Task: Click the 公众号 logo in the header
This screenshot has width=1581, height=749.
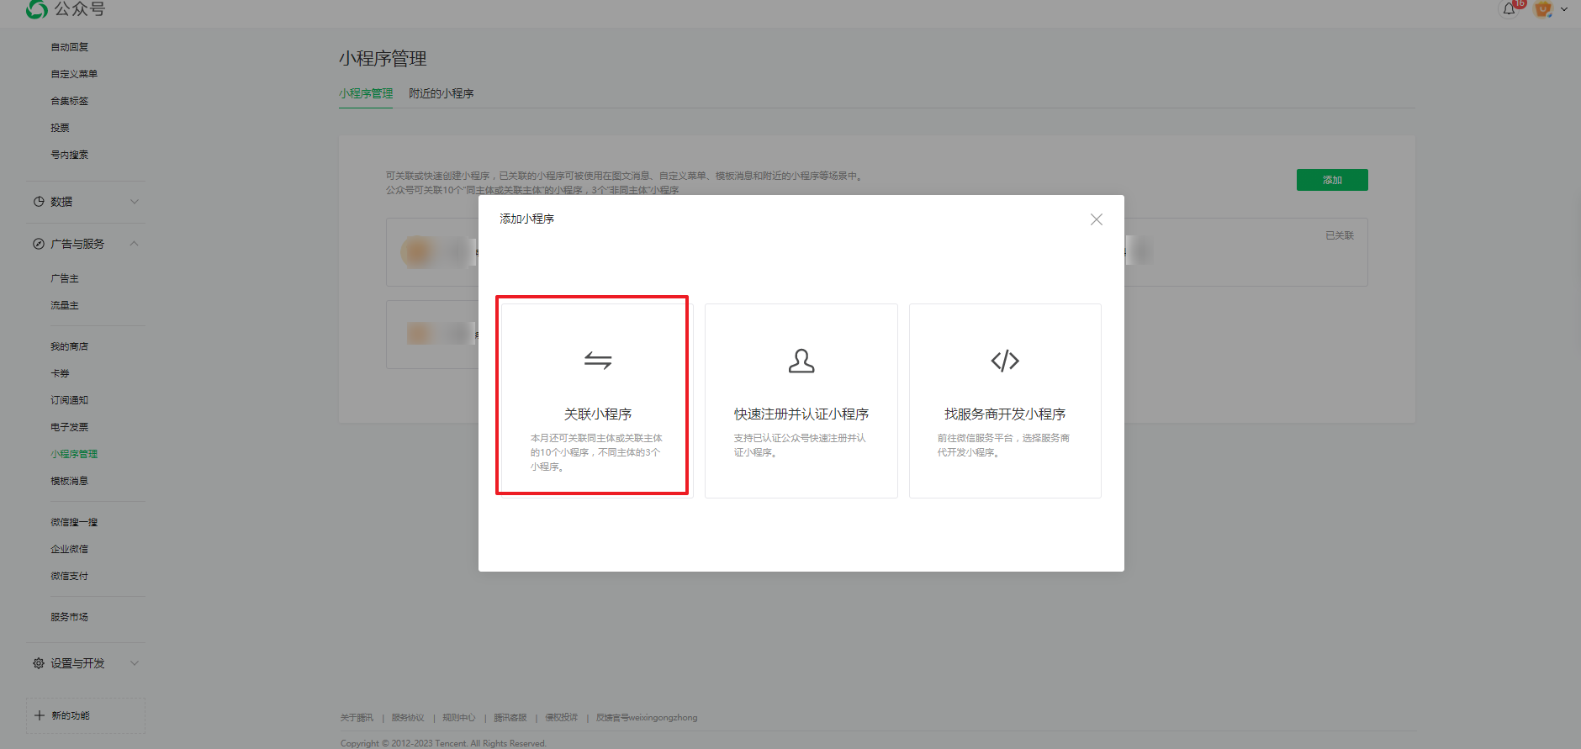Action: point(66,9)
